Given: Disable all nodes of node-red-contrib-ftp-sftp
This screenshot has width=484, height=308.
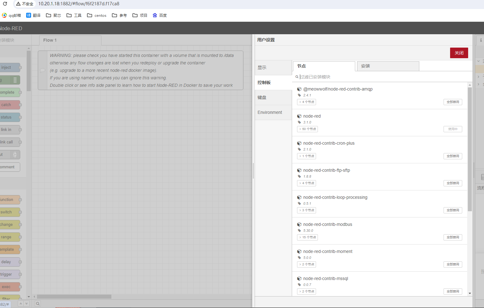Looking at the screenshot, I should pyautogui.click(x=453, y=183).
